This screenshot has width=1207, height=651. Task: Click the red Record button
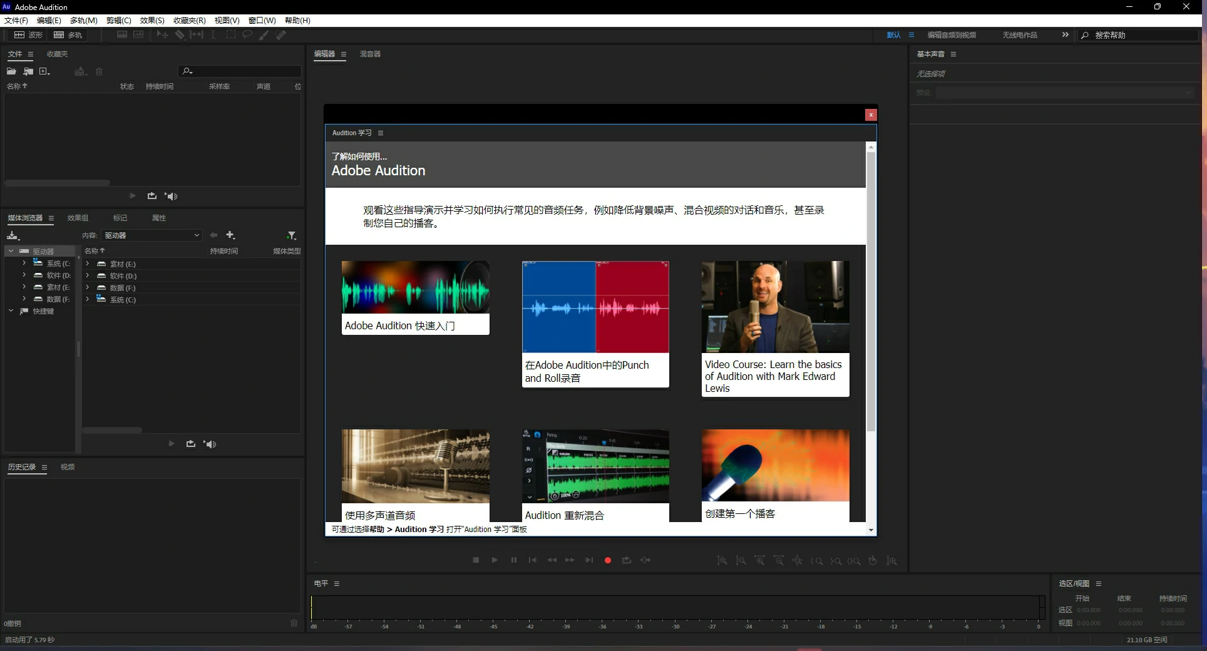tap(607, 560)
